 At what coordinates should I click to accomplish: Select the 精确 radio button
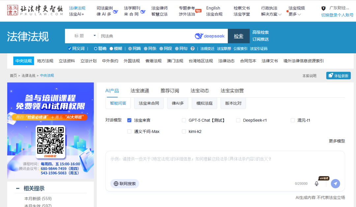click(96, 48)
